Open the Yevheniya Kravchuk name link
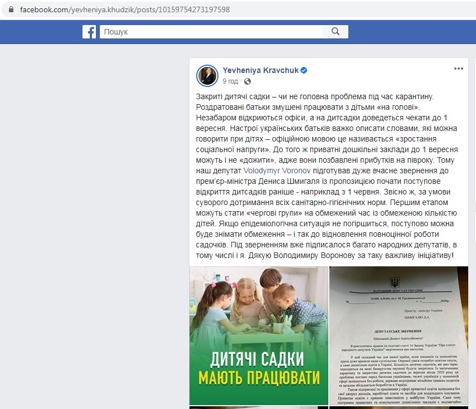This screenshot has width=476, height=409. tap(260, 70)
